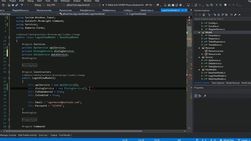Click the Save icon in the toolbar
251x141 pixels.
(x=13, y=5)
